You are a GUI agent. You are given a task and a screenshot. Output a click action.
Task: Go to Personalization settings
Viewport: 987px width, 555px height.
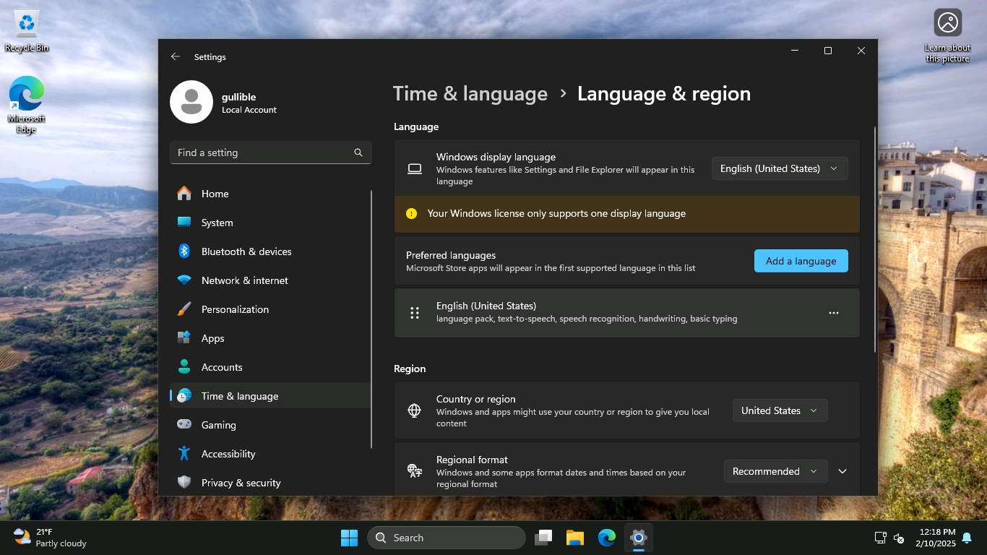tap(235, 309)
